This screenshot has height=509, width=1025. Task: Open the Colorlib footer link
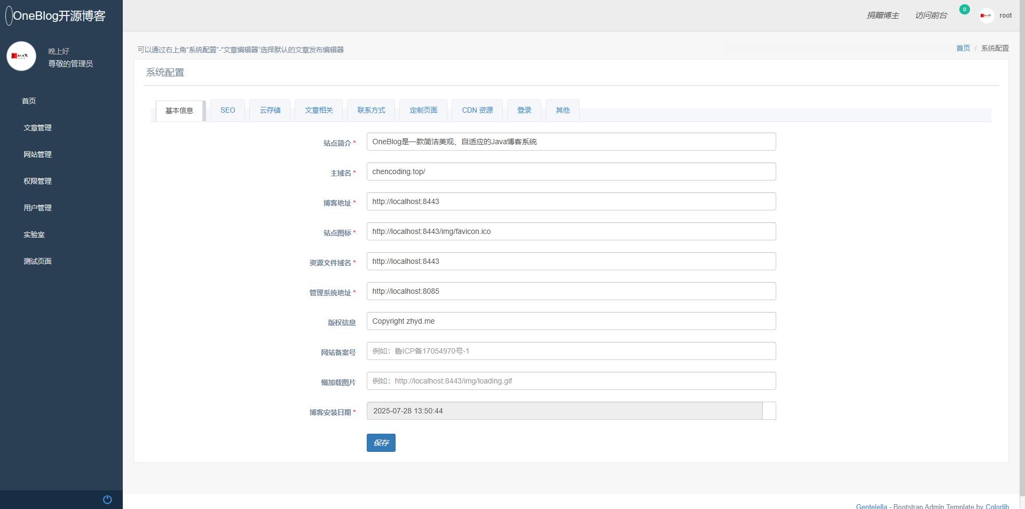(x=997, y=506)
